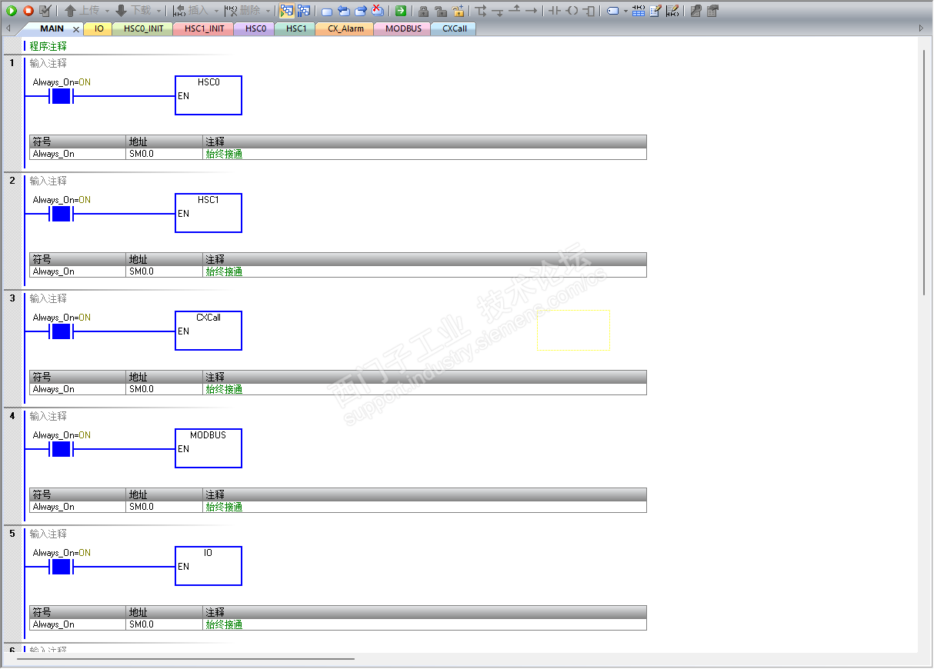Click the POU protection key icon
This screenshot has width=934, height=669.
click(x=695, y=11)
